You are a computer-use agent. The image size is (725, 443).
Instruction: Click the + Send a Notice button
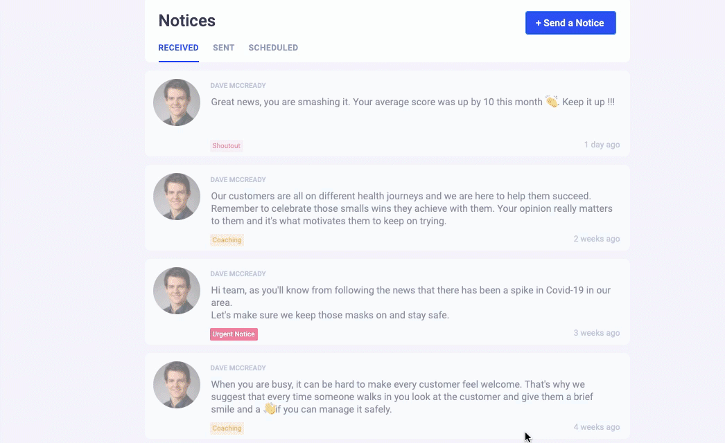pos(570,23)
